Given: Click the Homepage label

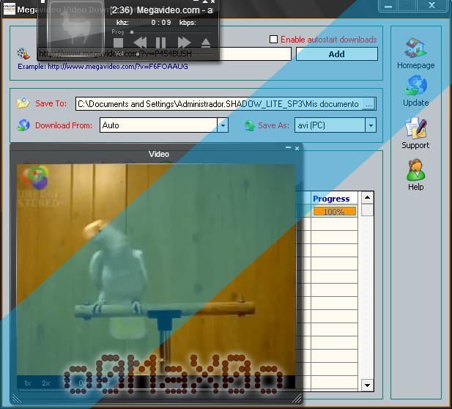Looking at the screenshot, I should pos(415,65).
